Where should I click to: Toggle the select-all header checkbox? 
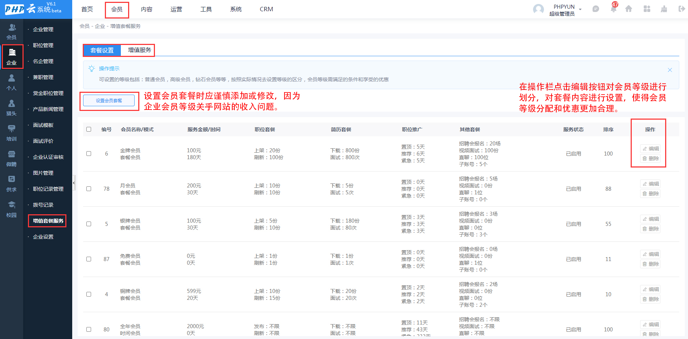click(x=89, y=129)
